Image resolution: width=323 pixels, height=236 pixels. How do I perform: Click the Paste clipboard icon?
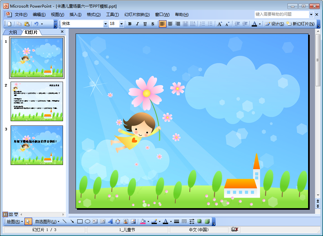click(x=27, y=24)
